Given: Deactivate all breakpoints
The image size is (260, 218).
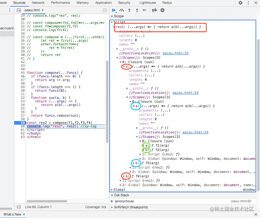Looking at the screenshot, I should 154,10.
